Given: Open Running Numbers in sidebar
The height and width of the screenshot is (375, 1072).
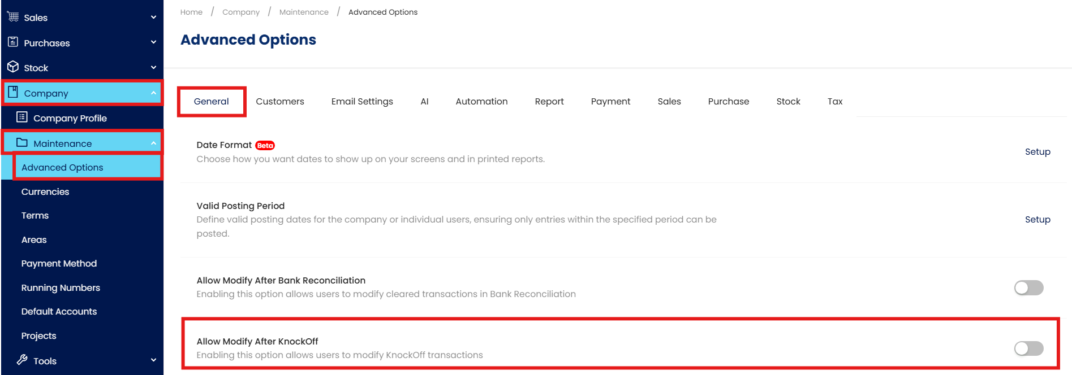Looking at the screenshot, I should [x=61, y=288].
